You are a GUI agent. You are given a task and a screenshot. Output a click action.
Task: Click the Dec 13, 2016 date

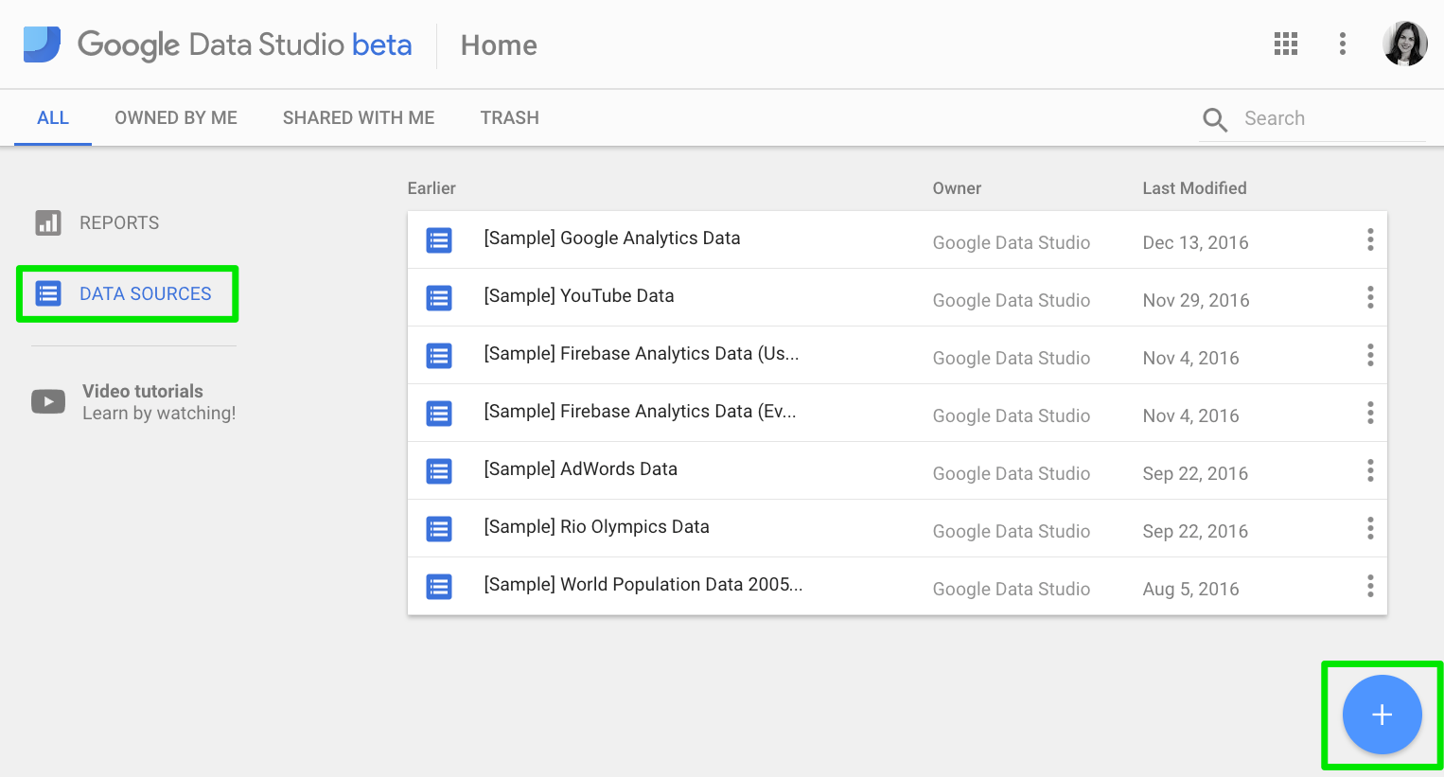pyautogui.click(x=1195, y=243)
